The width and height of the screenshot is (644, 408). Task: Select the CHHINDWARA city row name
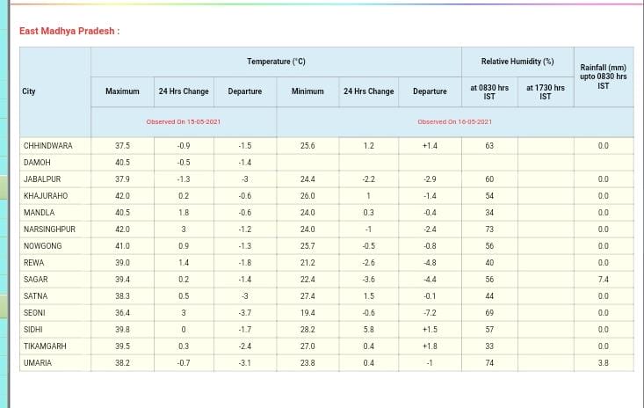pyautogui.click(x=48, y=145)
